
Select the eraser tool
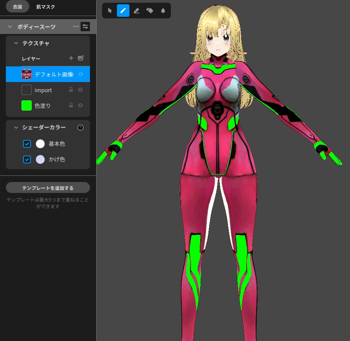136,11
